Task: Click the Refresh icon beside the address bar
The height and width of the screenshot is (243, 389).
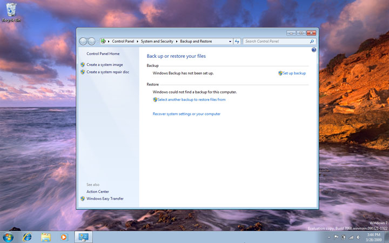Action: 237,41
